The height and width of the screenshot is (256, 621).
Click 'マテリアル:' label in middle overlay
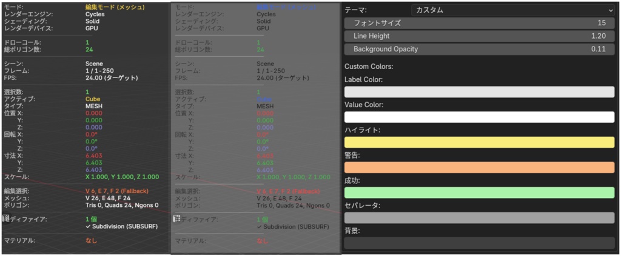(x=192, y=241)
